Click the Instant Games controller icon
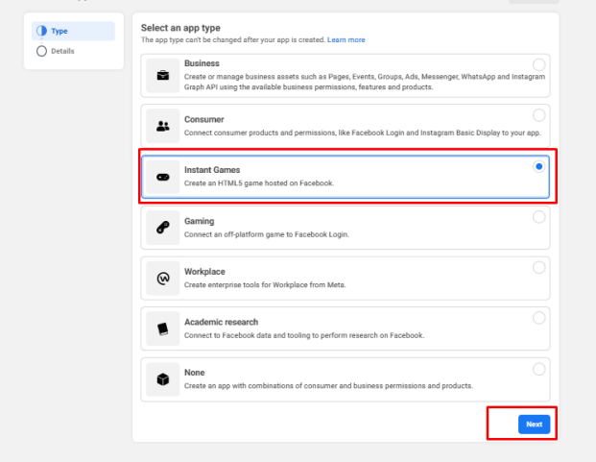This screenshot has width=596, height=462. click(x=163, y=177)
